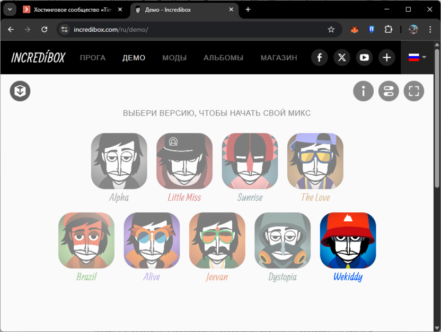Open Incredibox's Facebook page icon
This screenshot has width=441, height=332.
(x=319, y=57)
